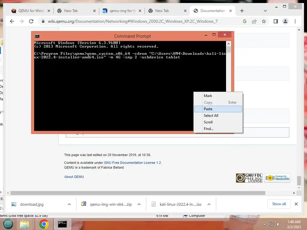307x230 pixels.
Task: Choose Scroll from the context menu
Action: pyautogui.click(x=218, y=122)
